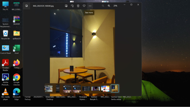Select the Streamlabs Desktop label
The width and height of the screenshot is (190, 107).
50,98
